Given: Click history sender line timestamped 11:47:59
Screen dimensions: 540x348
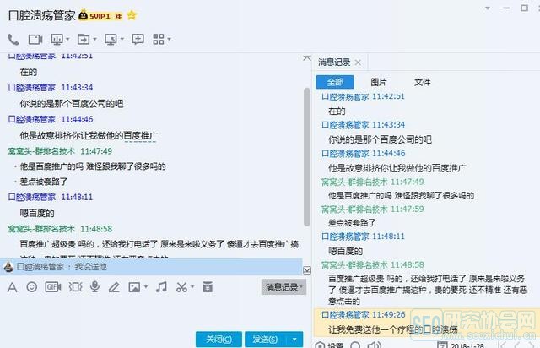Looking at the screenshot, I should [x=373, y=209].
